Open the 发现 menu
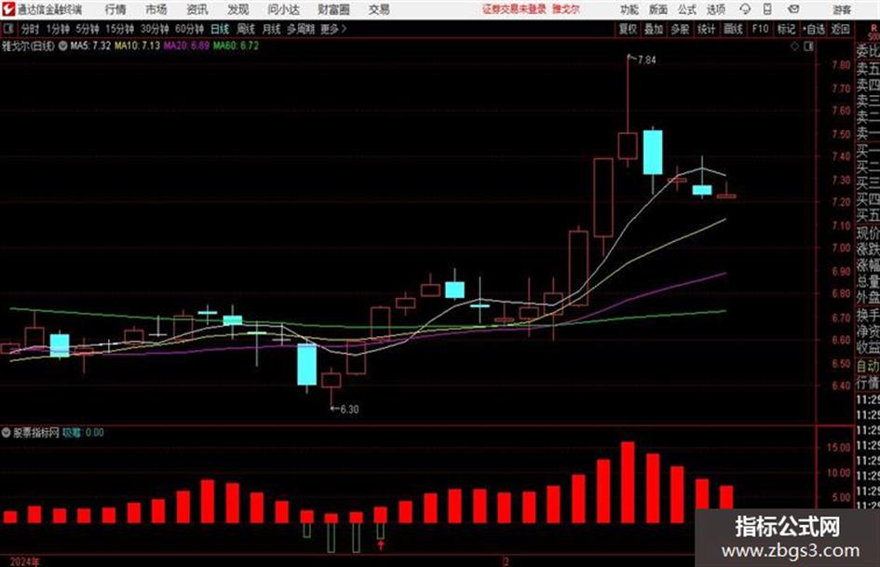Image resolution: width=880 pixels, height=567 pixels. (x=238, y=9)
